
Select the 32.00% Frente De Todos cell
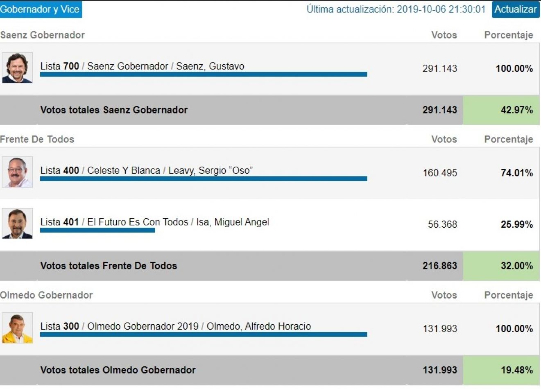(x=501, y=266)
